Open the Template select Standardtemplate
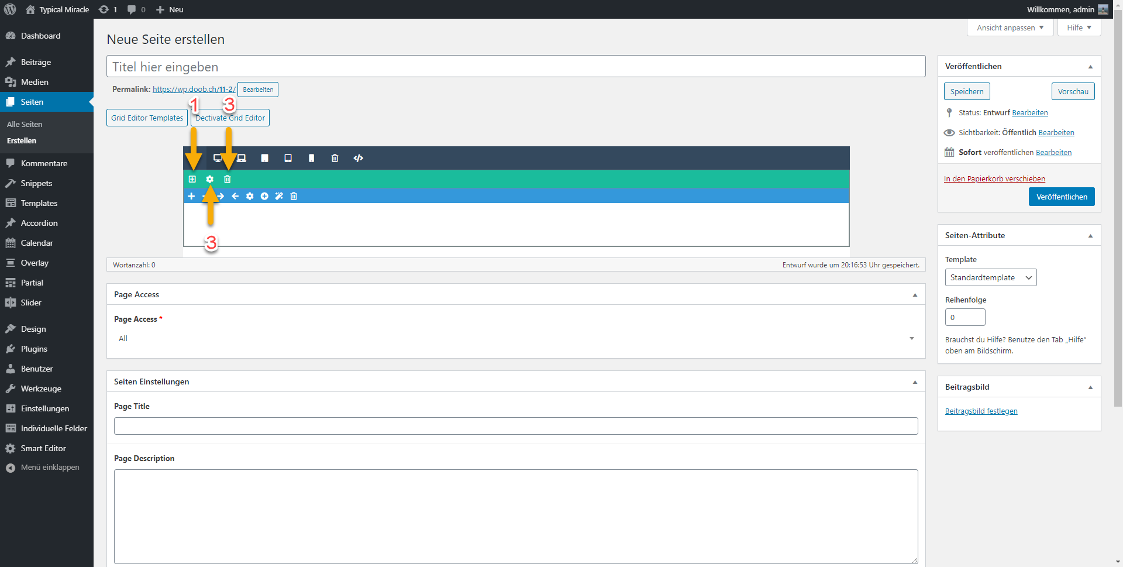The height and width of the screenshot is (567, 1123). 991,277
